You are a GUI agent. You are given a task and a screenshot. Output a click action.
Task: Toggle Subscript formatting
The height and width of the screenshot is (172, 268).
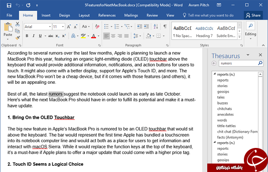coord(58,36)
